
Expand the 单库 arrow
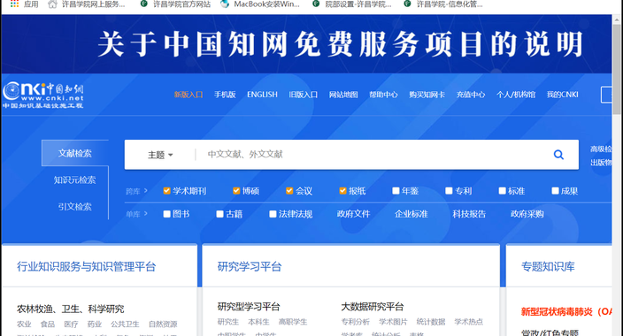(x=146, y=214)
